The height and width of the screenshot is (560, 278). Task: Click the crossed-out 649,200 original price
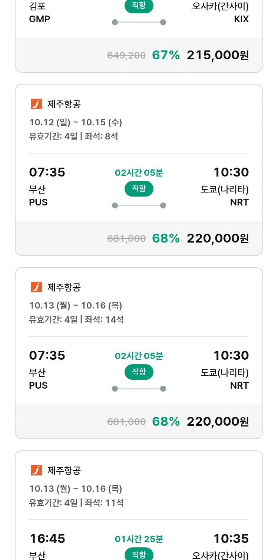(126, 56)
